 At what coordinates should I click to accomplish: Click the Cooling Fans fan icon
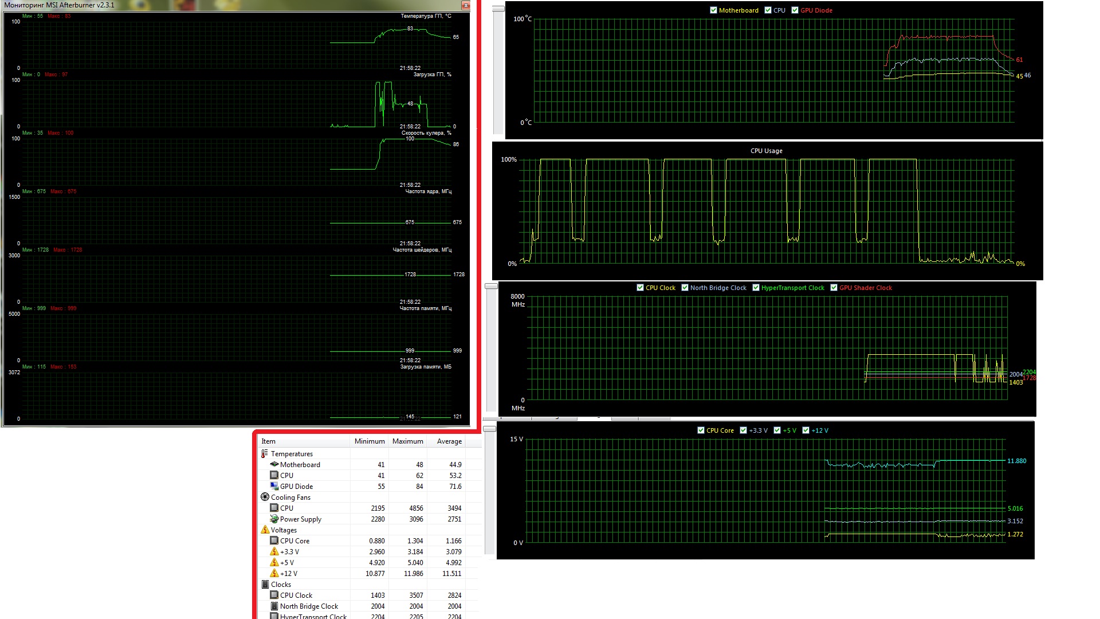(x=265, y=497)
